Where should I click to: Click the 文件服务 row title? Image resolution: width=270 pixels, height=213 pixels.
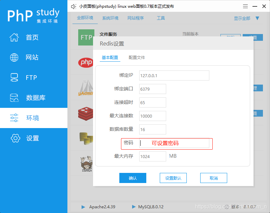point(108,34)
